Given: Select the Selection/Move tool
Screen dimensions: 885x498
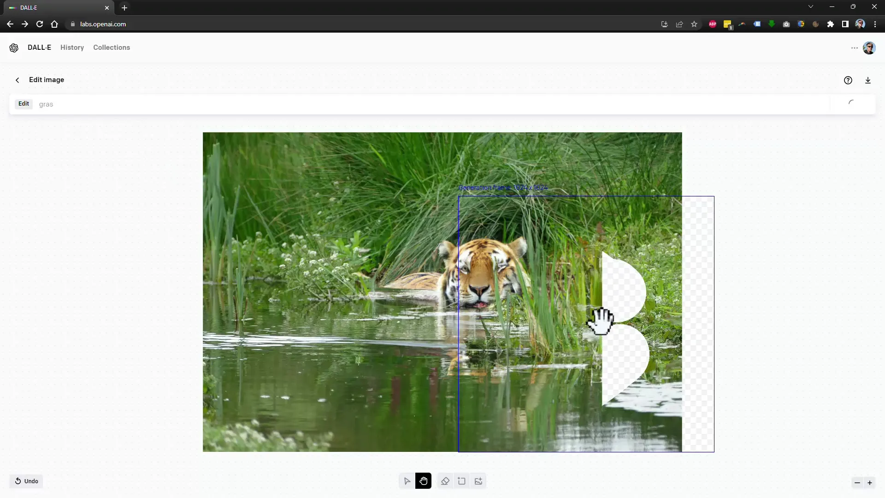Looking at the screenshot, I should tap(407, 480).
